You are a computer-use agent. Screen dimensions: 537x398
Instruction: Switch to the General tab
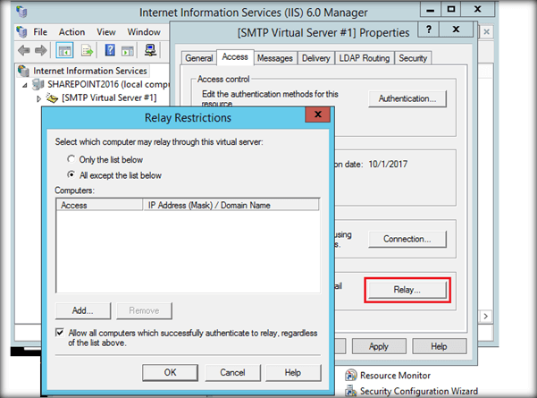[x=199, y=58]
